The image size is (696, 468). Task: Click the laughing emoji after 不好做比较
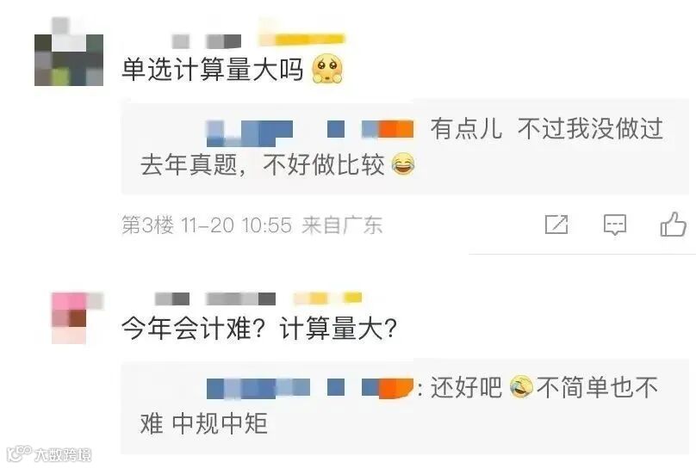(x=403, y=164)
